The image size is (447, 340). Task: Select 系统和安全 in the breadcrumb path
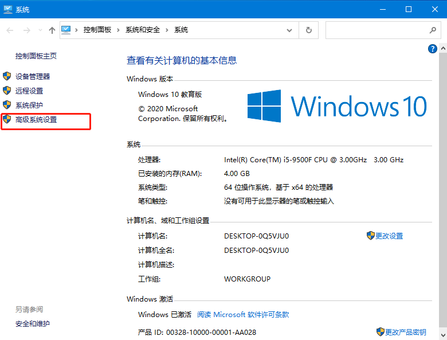(x=143, y=30)
